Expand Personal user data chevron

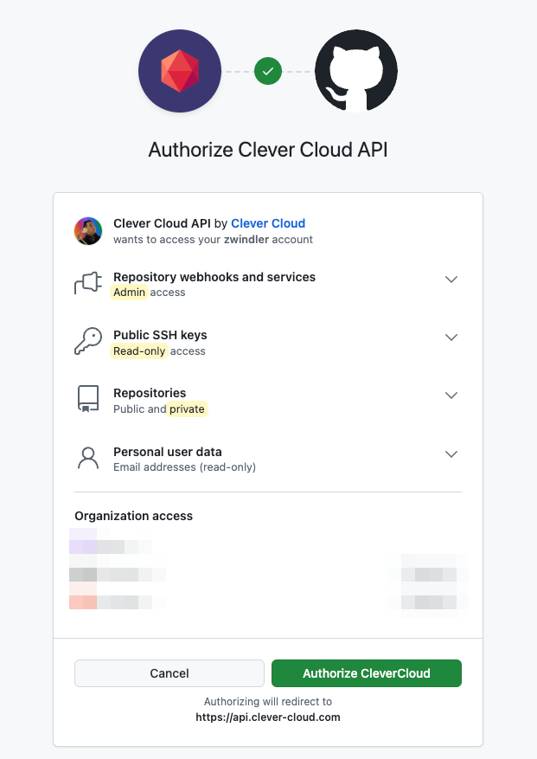[451, 454]
